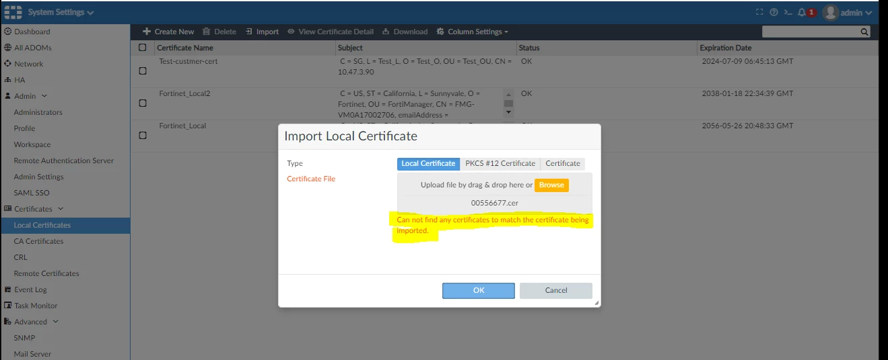Select Certificate type tab
This screenshot has width=888, height=360.
coord(563,163)
